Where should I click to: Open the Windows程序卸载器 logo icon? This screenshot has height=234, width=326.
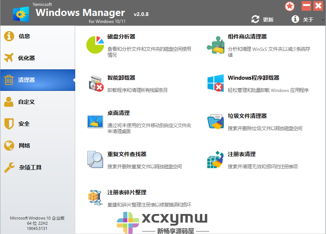pyautogui.click(x=216, y=83)
